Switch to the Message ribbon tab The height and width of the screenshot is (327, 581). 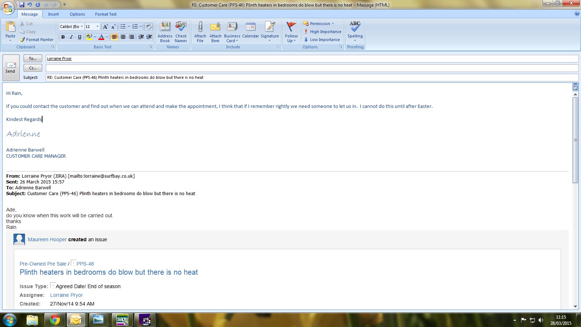tap(29, 14)
